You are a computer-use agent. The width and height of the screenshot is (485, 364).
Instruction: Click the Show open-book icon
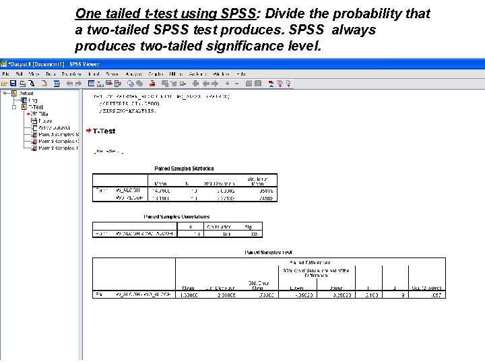pos(249,84)
